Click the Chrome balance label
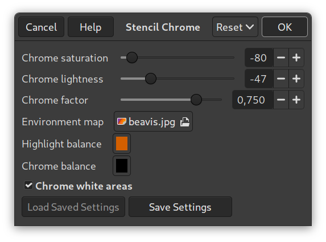This screenshot has width=326, height=242. [x=59, y=166]
